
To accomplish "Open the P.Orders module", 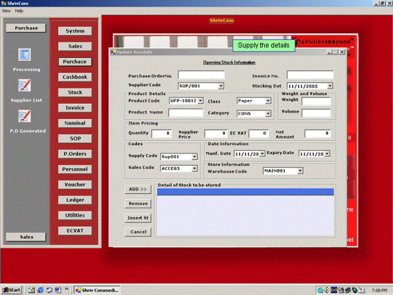I will click(x=75, y=154).
